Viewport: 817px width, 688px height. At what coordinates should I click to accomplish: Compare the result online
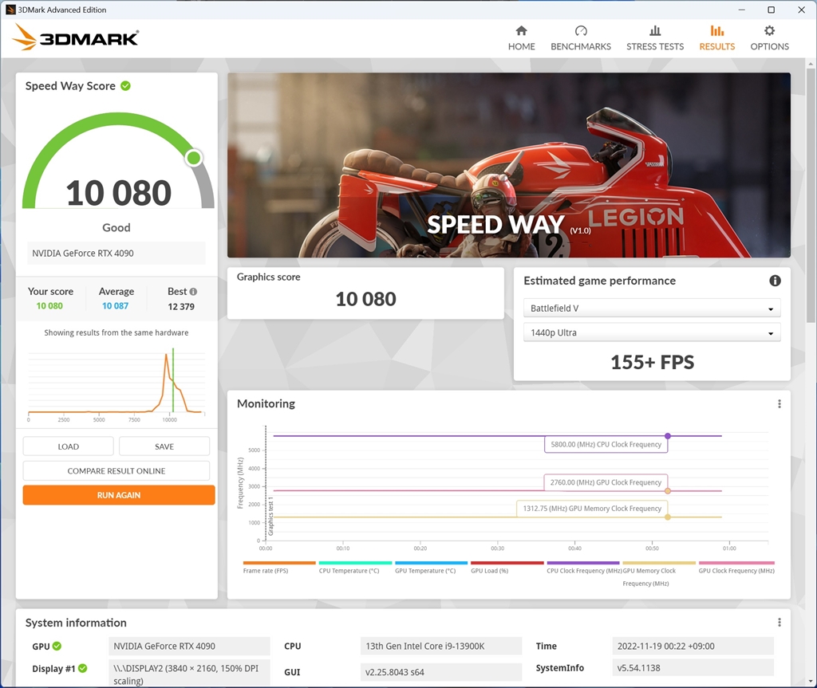[116, 470]
